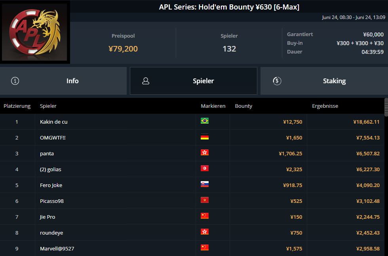Click German flag beside OMGWTF!!
This screenshot has width=388, height=256.
pyautogui.click(x=205, y=137)
